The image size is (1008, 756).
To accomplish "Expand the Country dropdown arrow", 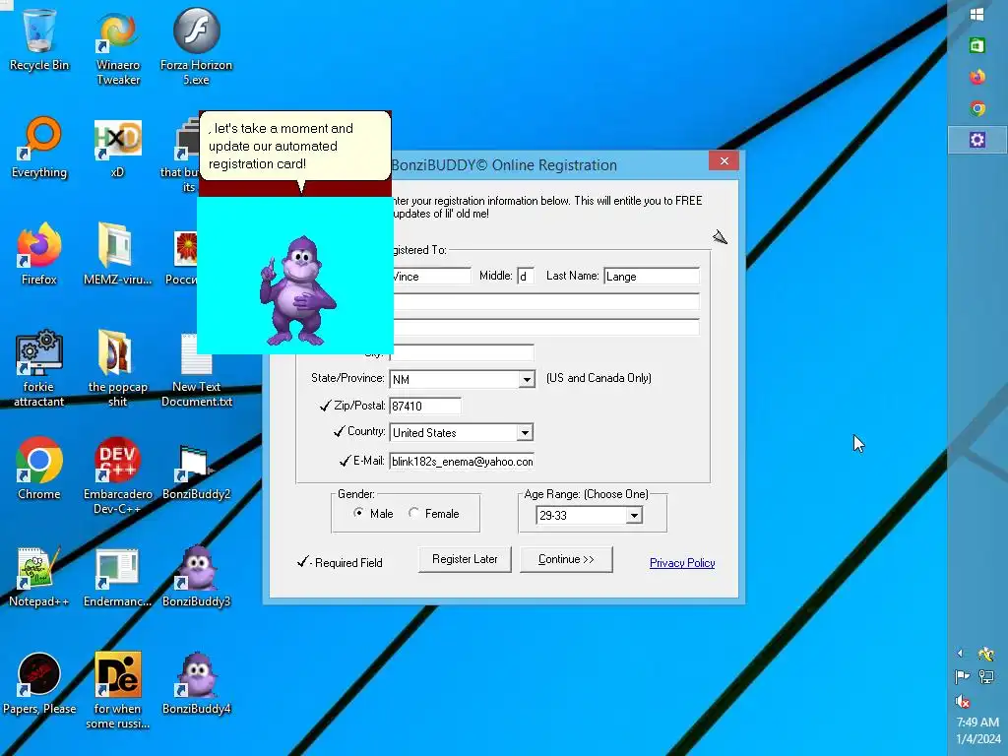I will click(525, 433).
